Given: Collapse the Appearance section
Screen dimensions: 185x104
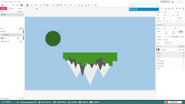Looking at the screenshot, I should click(164, 25).
